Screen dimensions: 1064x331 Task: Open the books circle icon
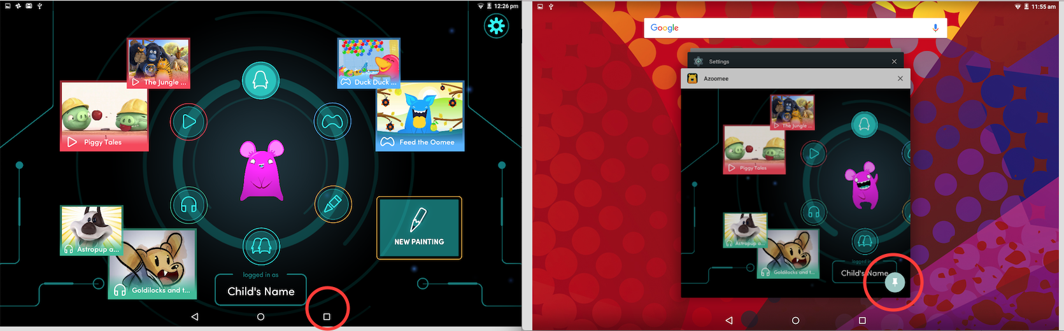pyautogui.click(x=261, y=246)
